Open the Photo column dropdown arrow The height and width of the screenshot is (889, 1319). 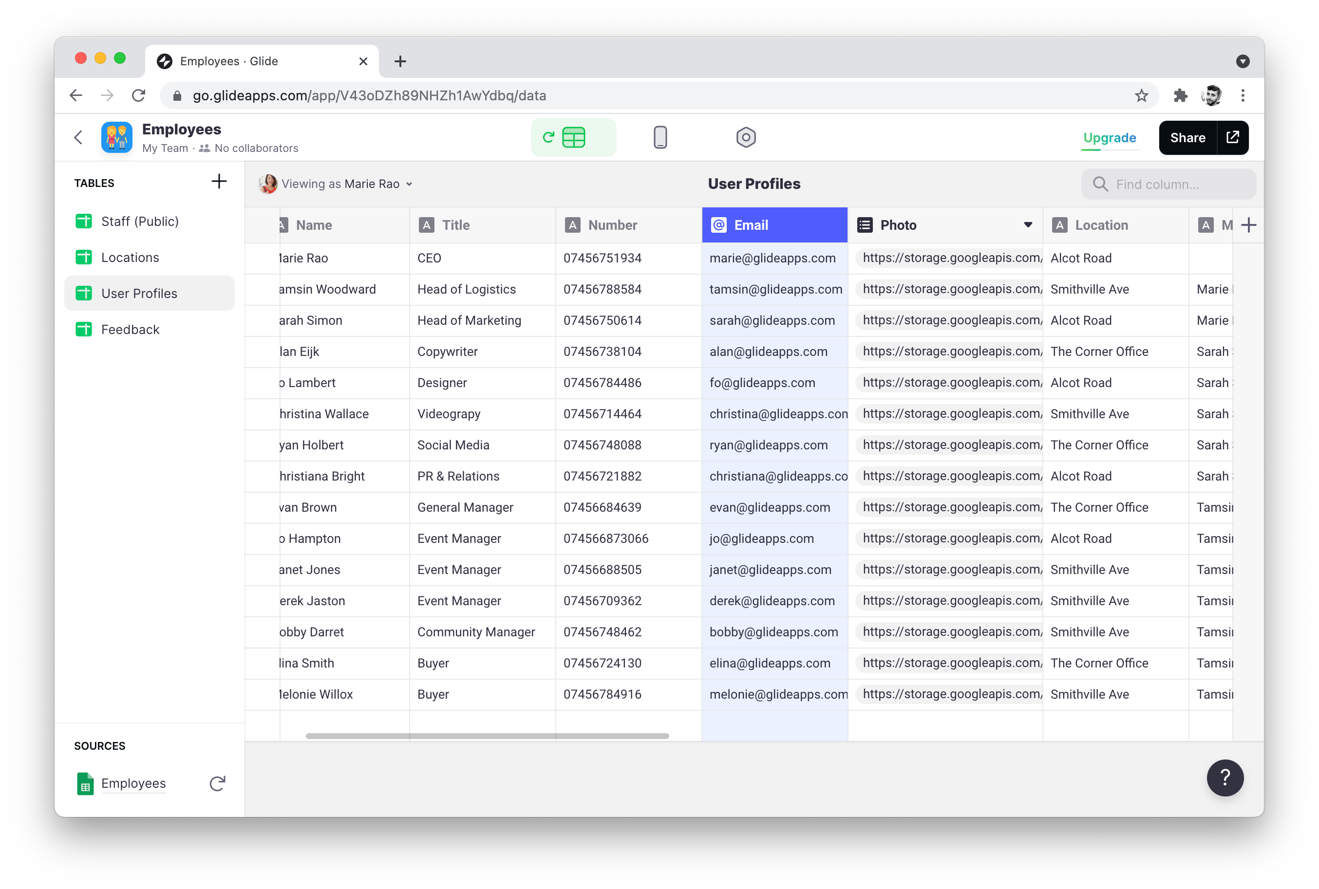pos(1028,225)
